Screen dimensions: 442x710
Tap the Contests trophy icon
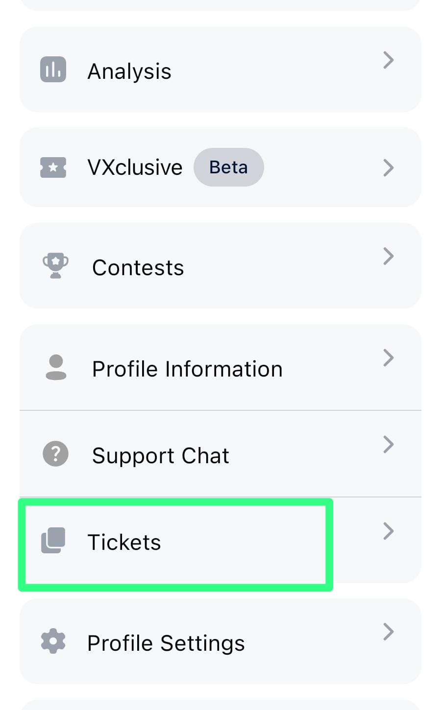pos(55,266)
